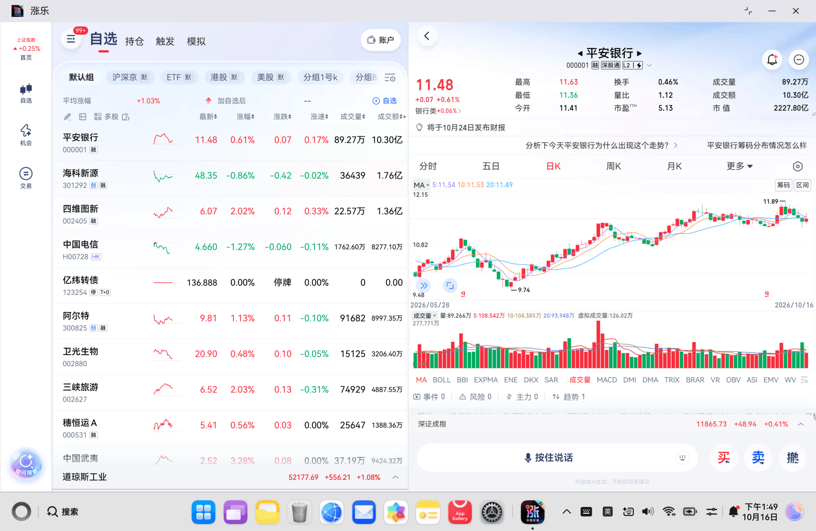Open the hamburger menu with 99+ badge
The image size is (816, 531).
pyautogui.click(x=71, y=39)
